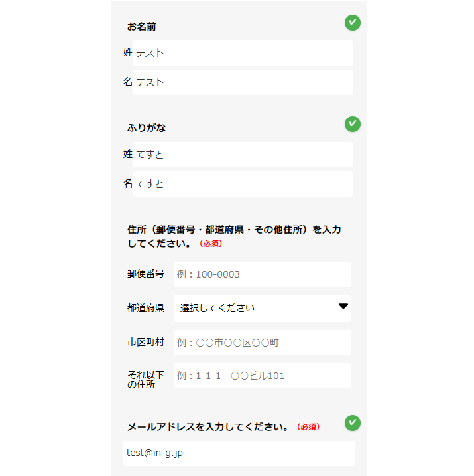The width and height of the screenshot is (474, 476).
Task: Click the 郵便番号 label text
Action: [x=146, y=274]
